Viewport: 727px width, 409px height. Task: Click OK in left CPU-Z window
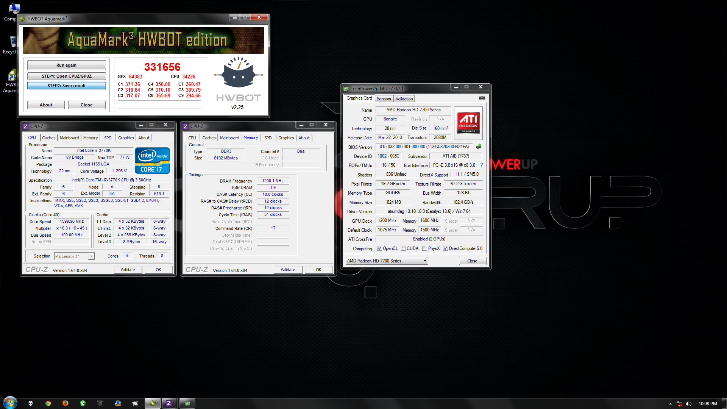[x=158, y=270]
